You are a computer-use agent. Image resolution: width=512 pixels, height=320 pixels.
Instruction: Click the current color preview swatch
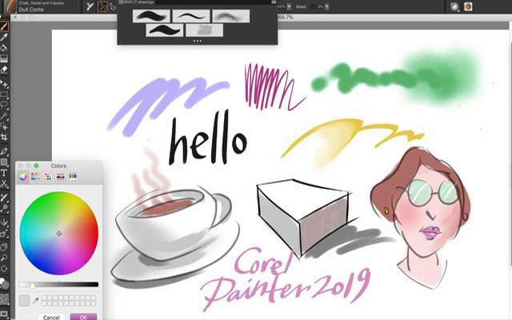(x=24, y=301)
